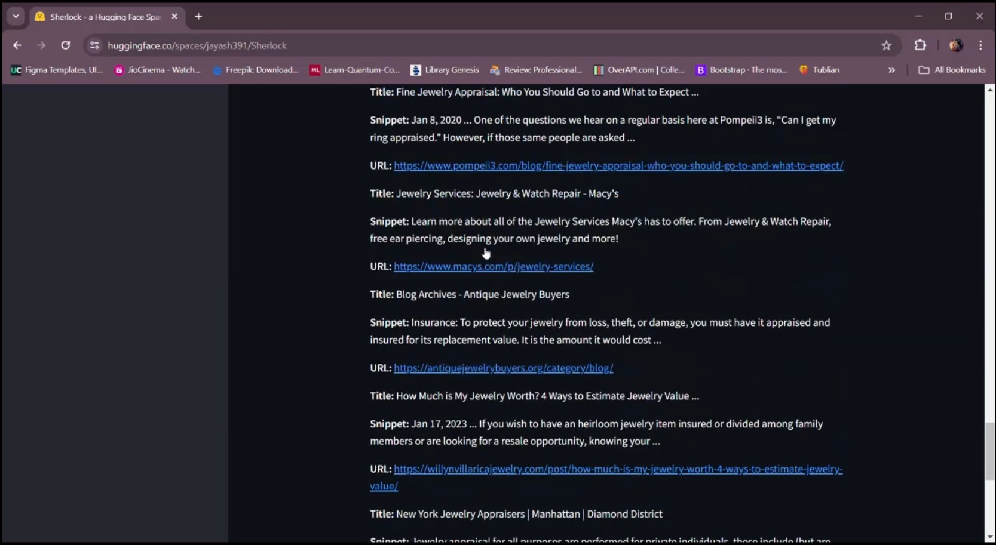Minimize the Chrome window
Image resolution: width=996 pixels, height=545 pixels.
pos(918,16)
